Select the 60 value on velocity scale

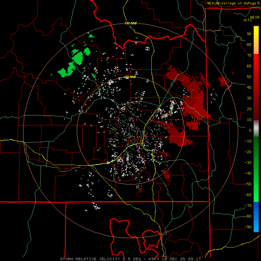tap(249, 66)
